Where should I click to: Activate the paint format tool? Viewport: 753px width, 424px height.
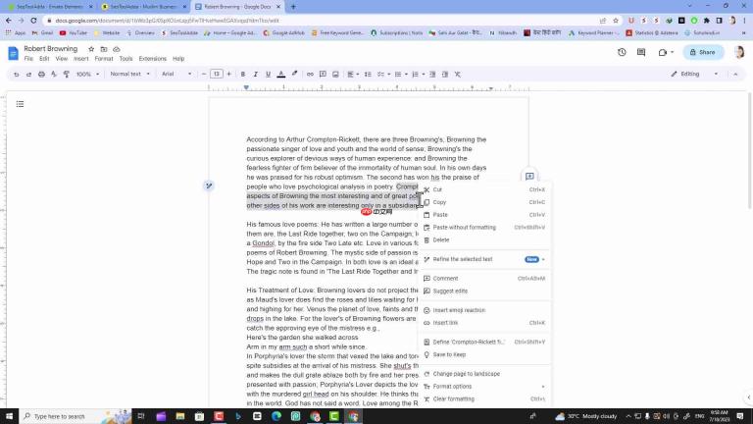pyautogui.click(x=67, y=74)
